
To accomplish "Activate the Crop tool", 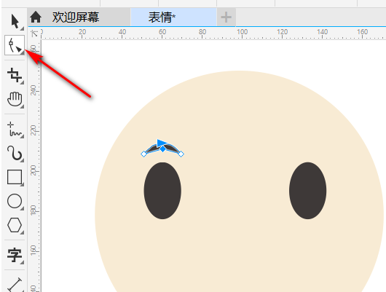I will tap(14, 74).
